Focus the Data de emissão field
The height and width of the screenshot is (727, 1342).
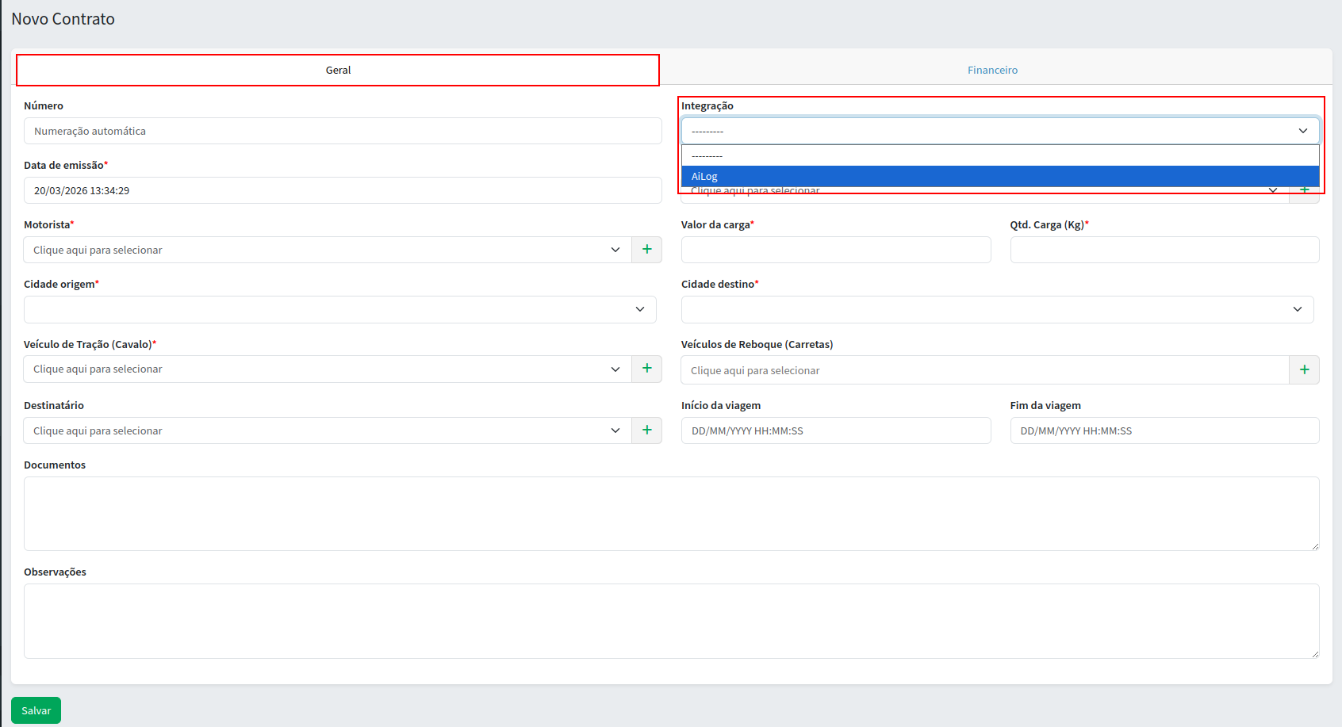[343, 190]
